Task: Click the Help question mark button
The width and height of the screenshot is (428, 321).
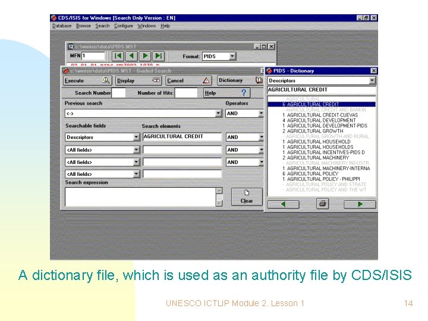Action: point(226,93)
